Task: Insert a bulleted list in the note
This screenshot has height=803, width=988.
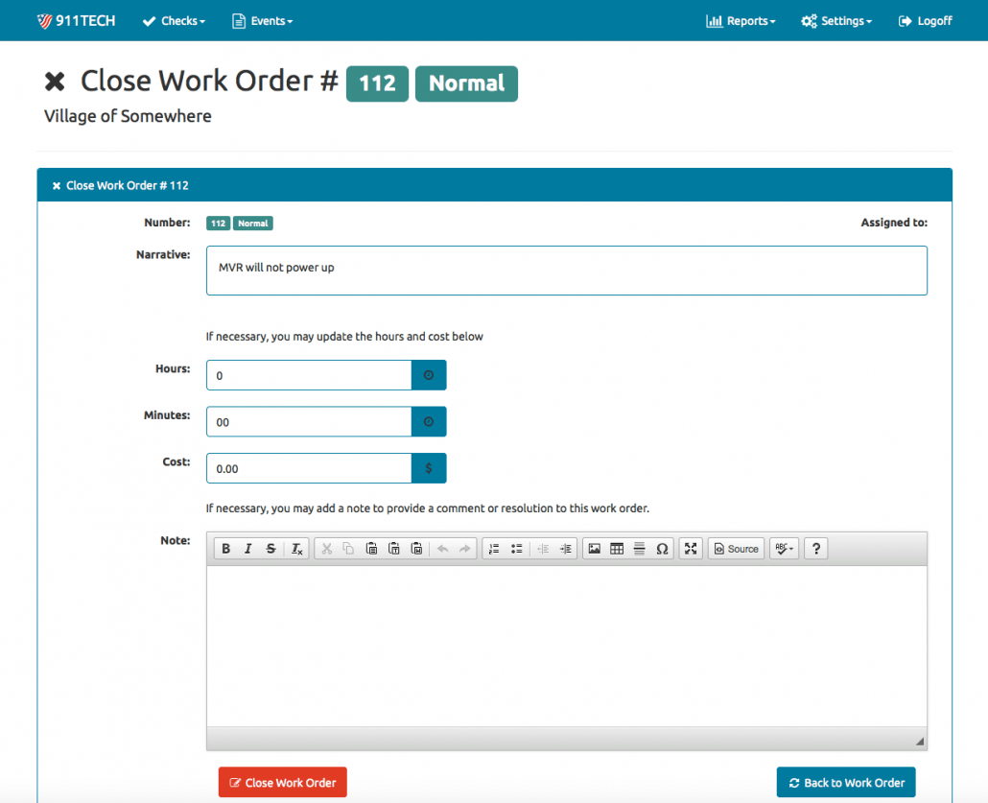Action: click(516, 548)
